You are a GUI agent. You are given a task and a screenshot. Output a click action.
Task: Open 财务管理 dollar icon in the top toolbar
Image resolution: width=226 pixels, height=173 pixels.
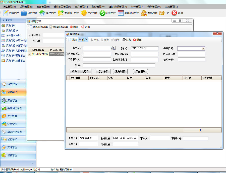102,13
